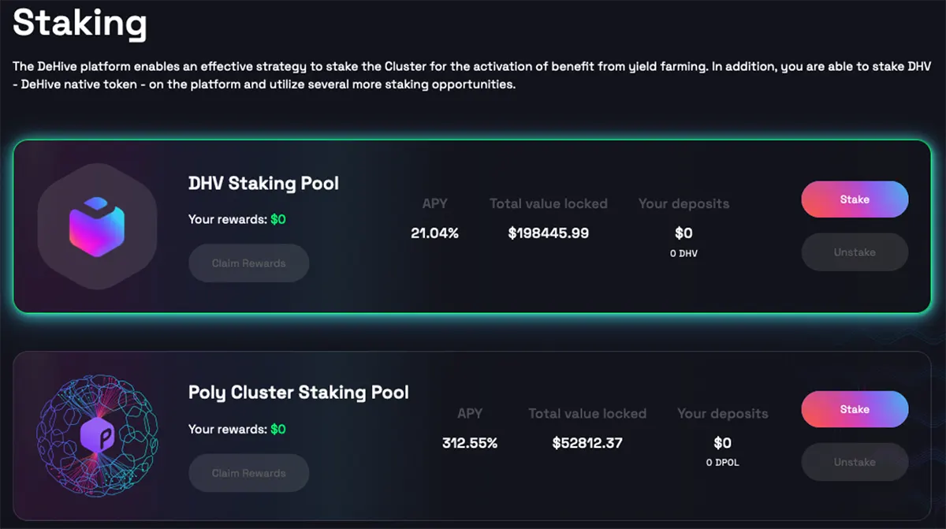The height and width of the screenshot is (529, 946).
Task: Click the green $0 Poly Cluster rewards
Action: [x=278, y=430]
